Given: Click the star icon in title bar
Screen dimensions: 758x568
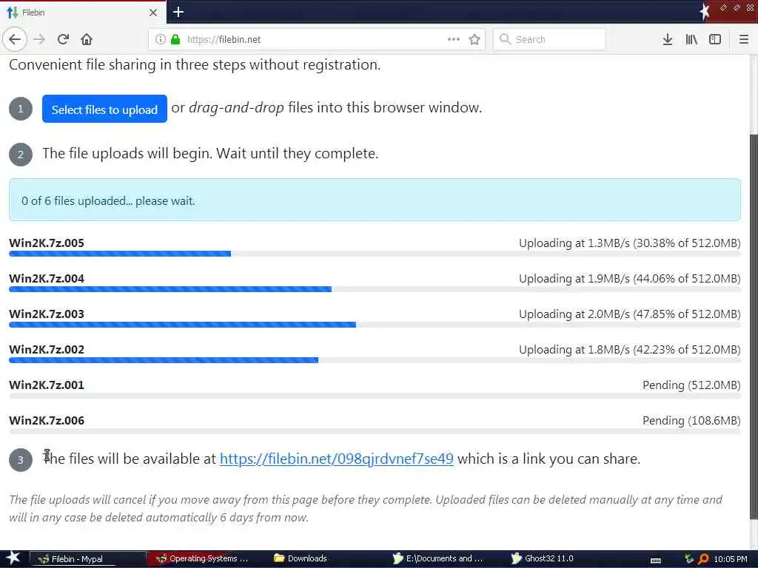Looking at the screenshot, I should pyautogui.click(x=705, y=12).
